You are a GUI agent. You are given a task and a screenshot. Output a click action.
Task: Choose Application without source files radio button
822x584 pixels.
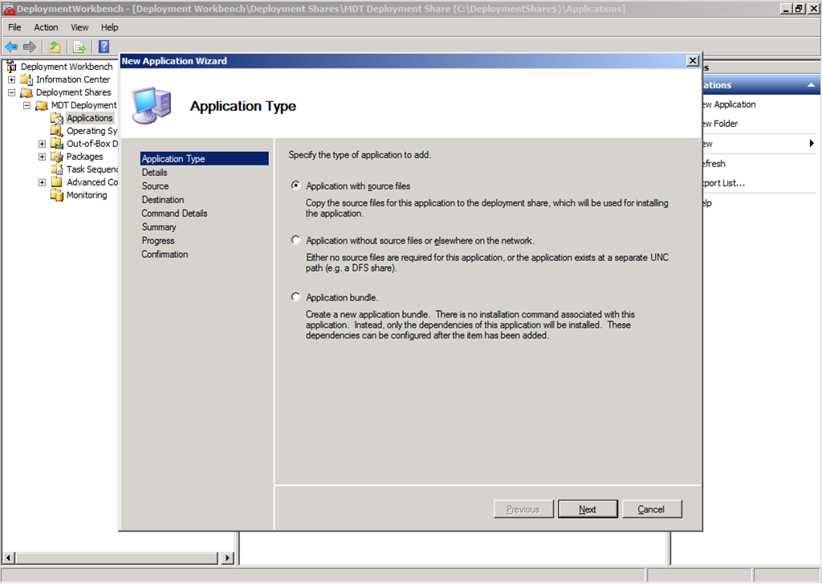coord(296,240)
